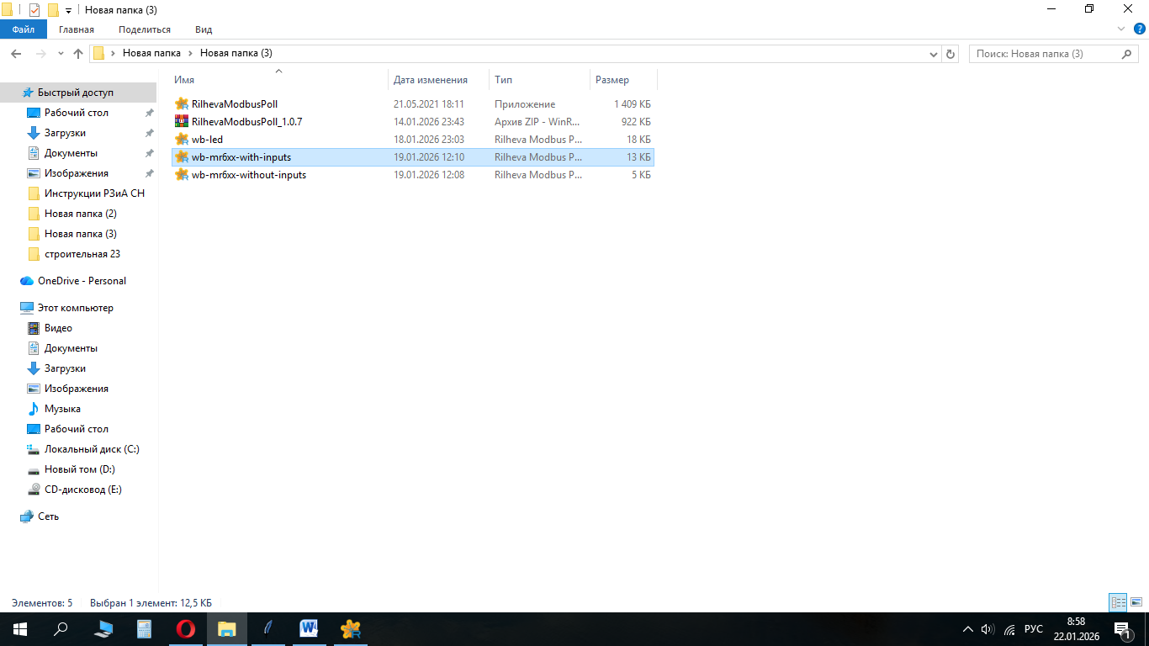Open the recent locations dropdown arrow
The image size is (1149, 646).
[x=61, y=54]
